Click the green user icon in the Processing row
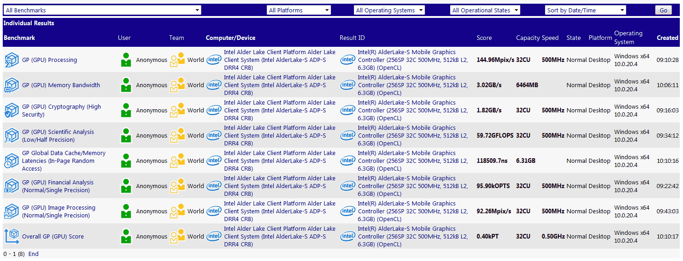Screen dimensions: 683x261 126,60
